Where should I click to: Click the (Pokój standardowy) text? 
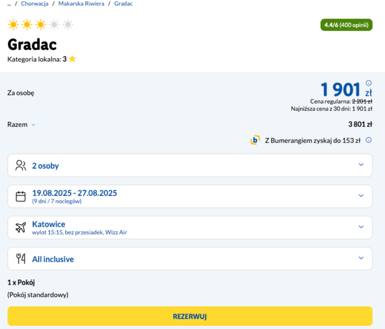point(38,294)
